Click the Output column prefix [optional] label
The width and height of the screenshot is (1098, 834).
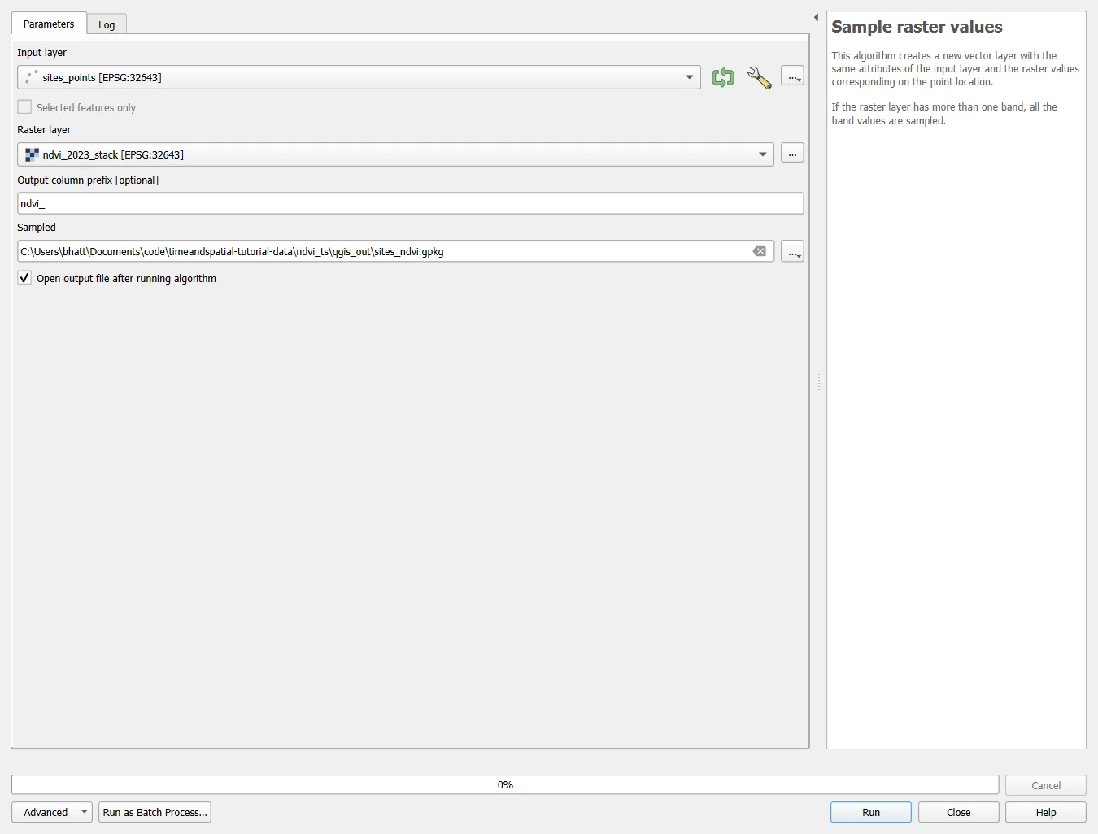(x=88, y=180)
